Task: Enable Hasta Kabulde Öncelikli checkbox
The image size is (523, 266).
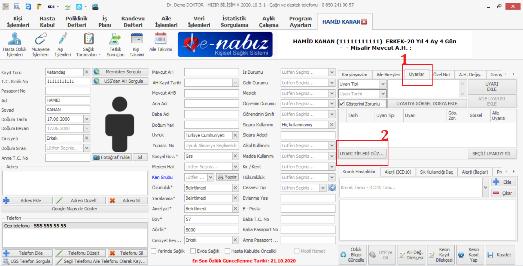Action: point(227,251)
